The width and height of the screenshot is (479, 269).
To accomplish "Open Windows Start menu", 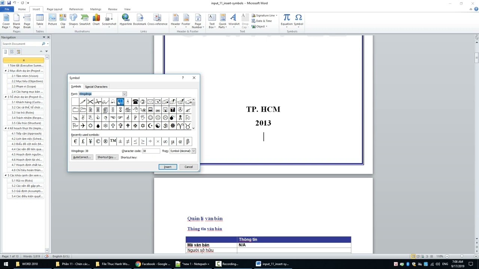I will click(x=6, y=264).
